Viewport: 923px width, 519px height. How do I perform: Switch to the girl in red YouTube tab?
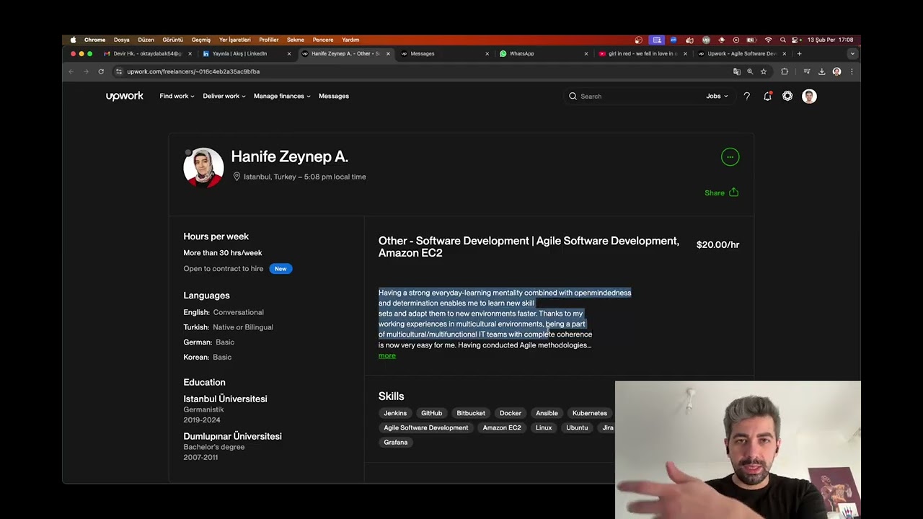pyautogui.click(x=641, y=53)
